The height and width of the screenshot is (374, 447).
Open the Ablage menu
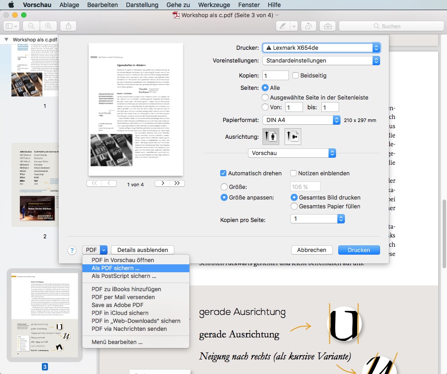[69, 5]
